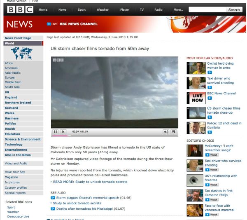Select News Front Page in sidebar
Image resolution: width=247 pixels, height=220 pixels.
pos(23,38)
